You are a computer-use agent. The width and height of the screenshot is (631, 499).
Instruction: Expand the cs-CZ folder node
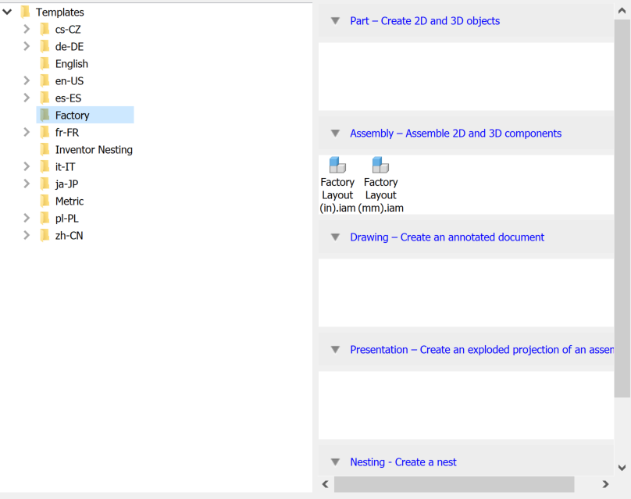(x=27, y=30)
